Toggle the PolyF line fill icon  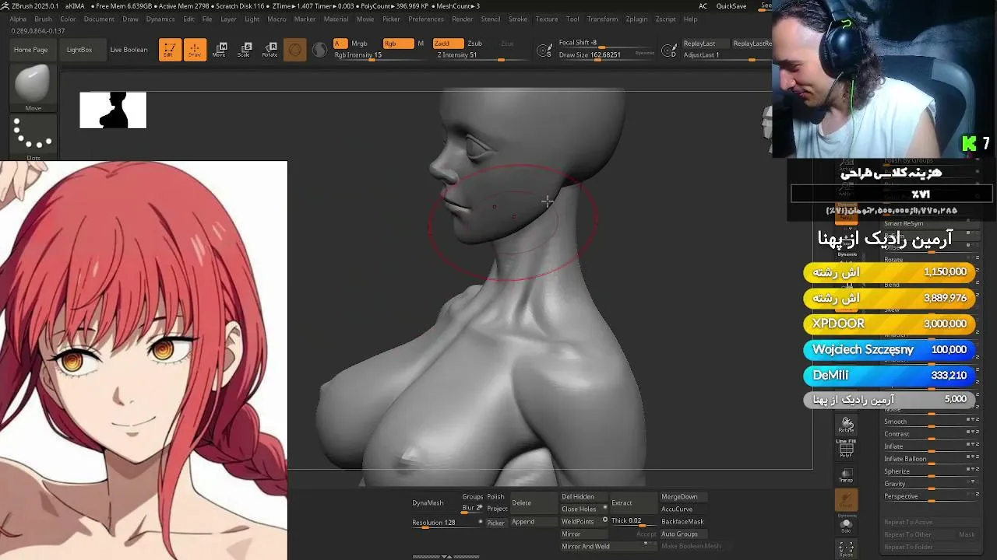[847, 448]
